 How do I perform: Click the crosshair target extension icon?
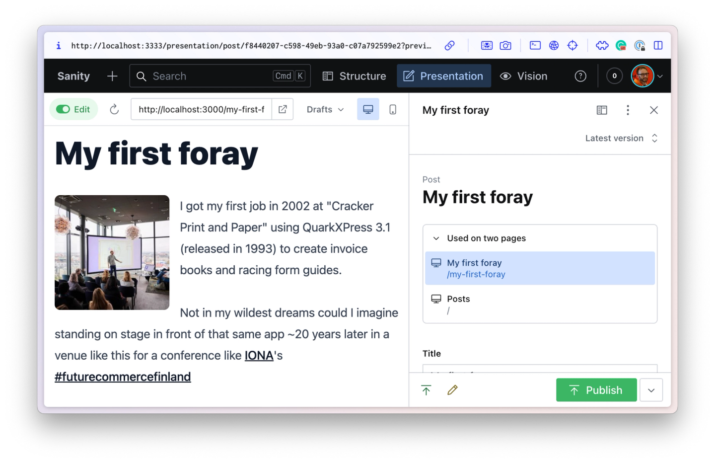572,46
